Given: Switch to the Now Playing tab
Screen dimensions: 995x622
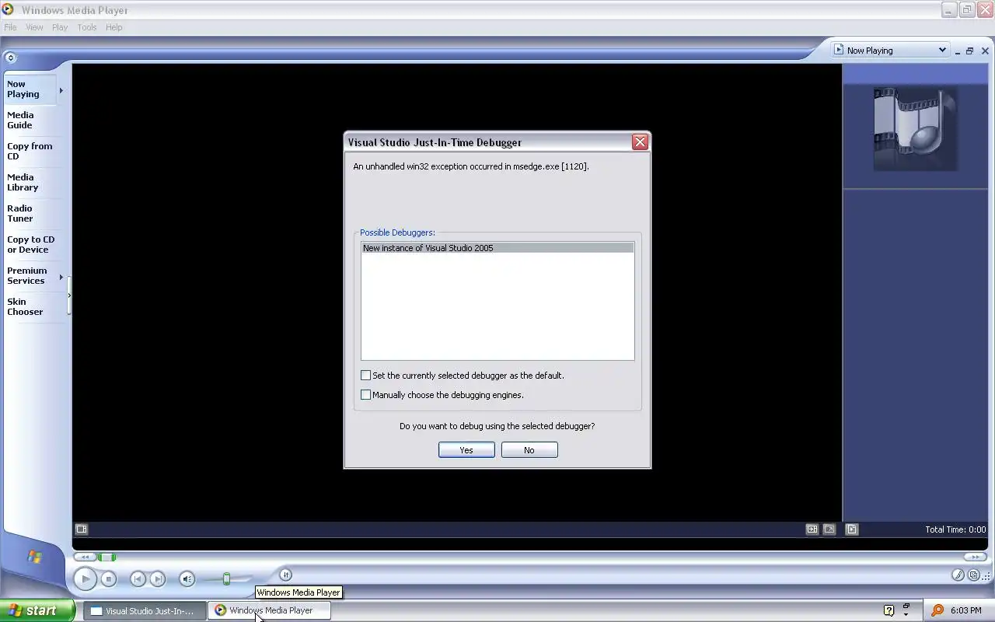Looking at the screenshot, I should pos(30,89).
